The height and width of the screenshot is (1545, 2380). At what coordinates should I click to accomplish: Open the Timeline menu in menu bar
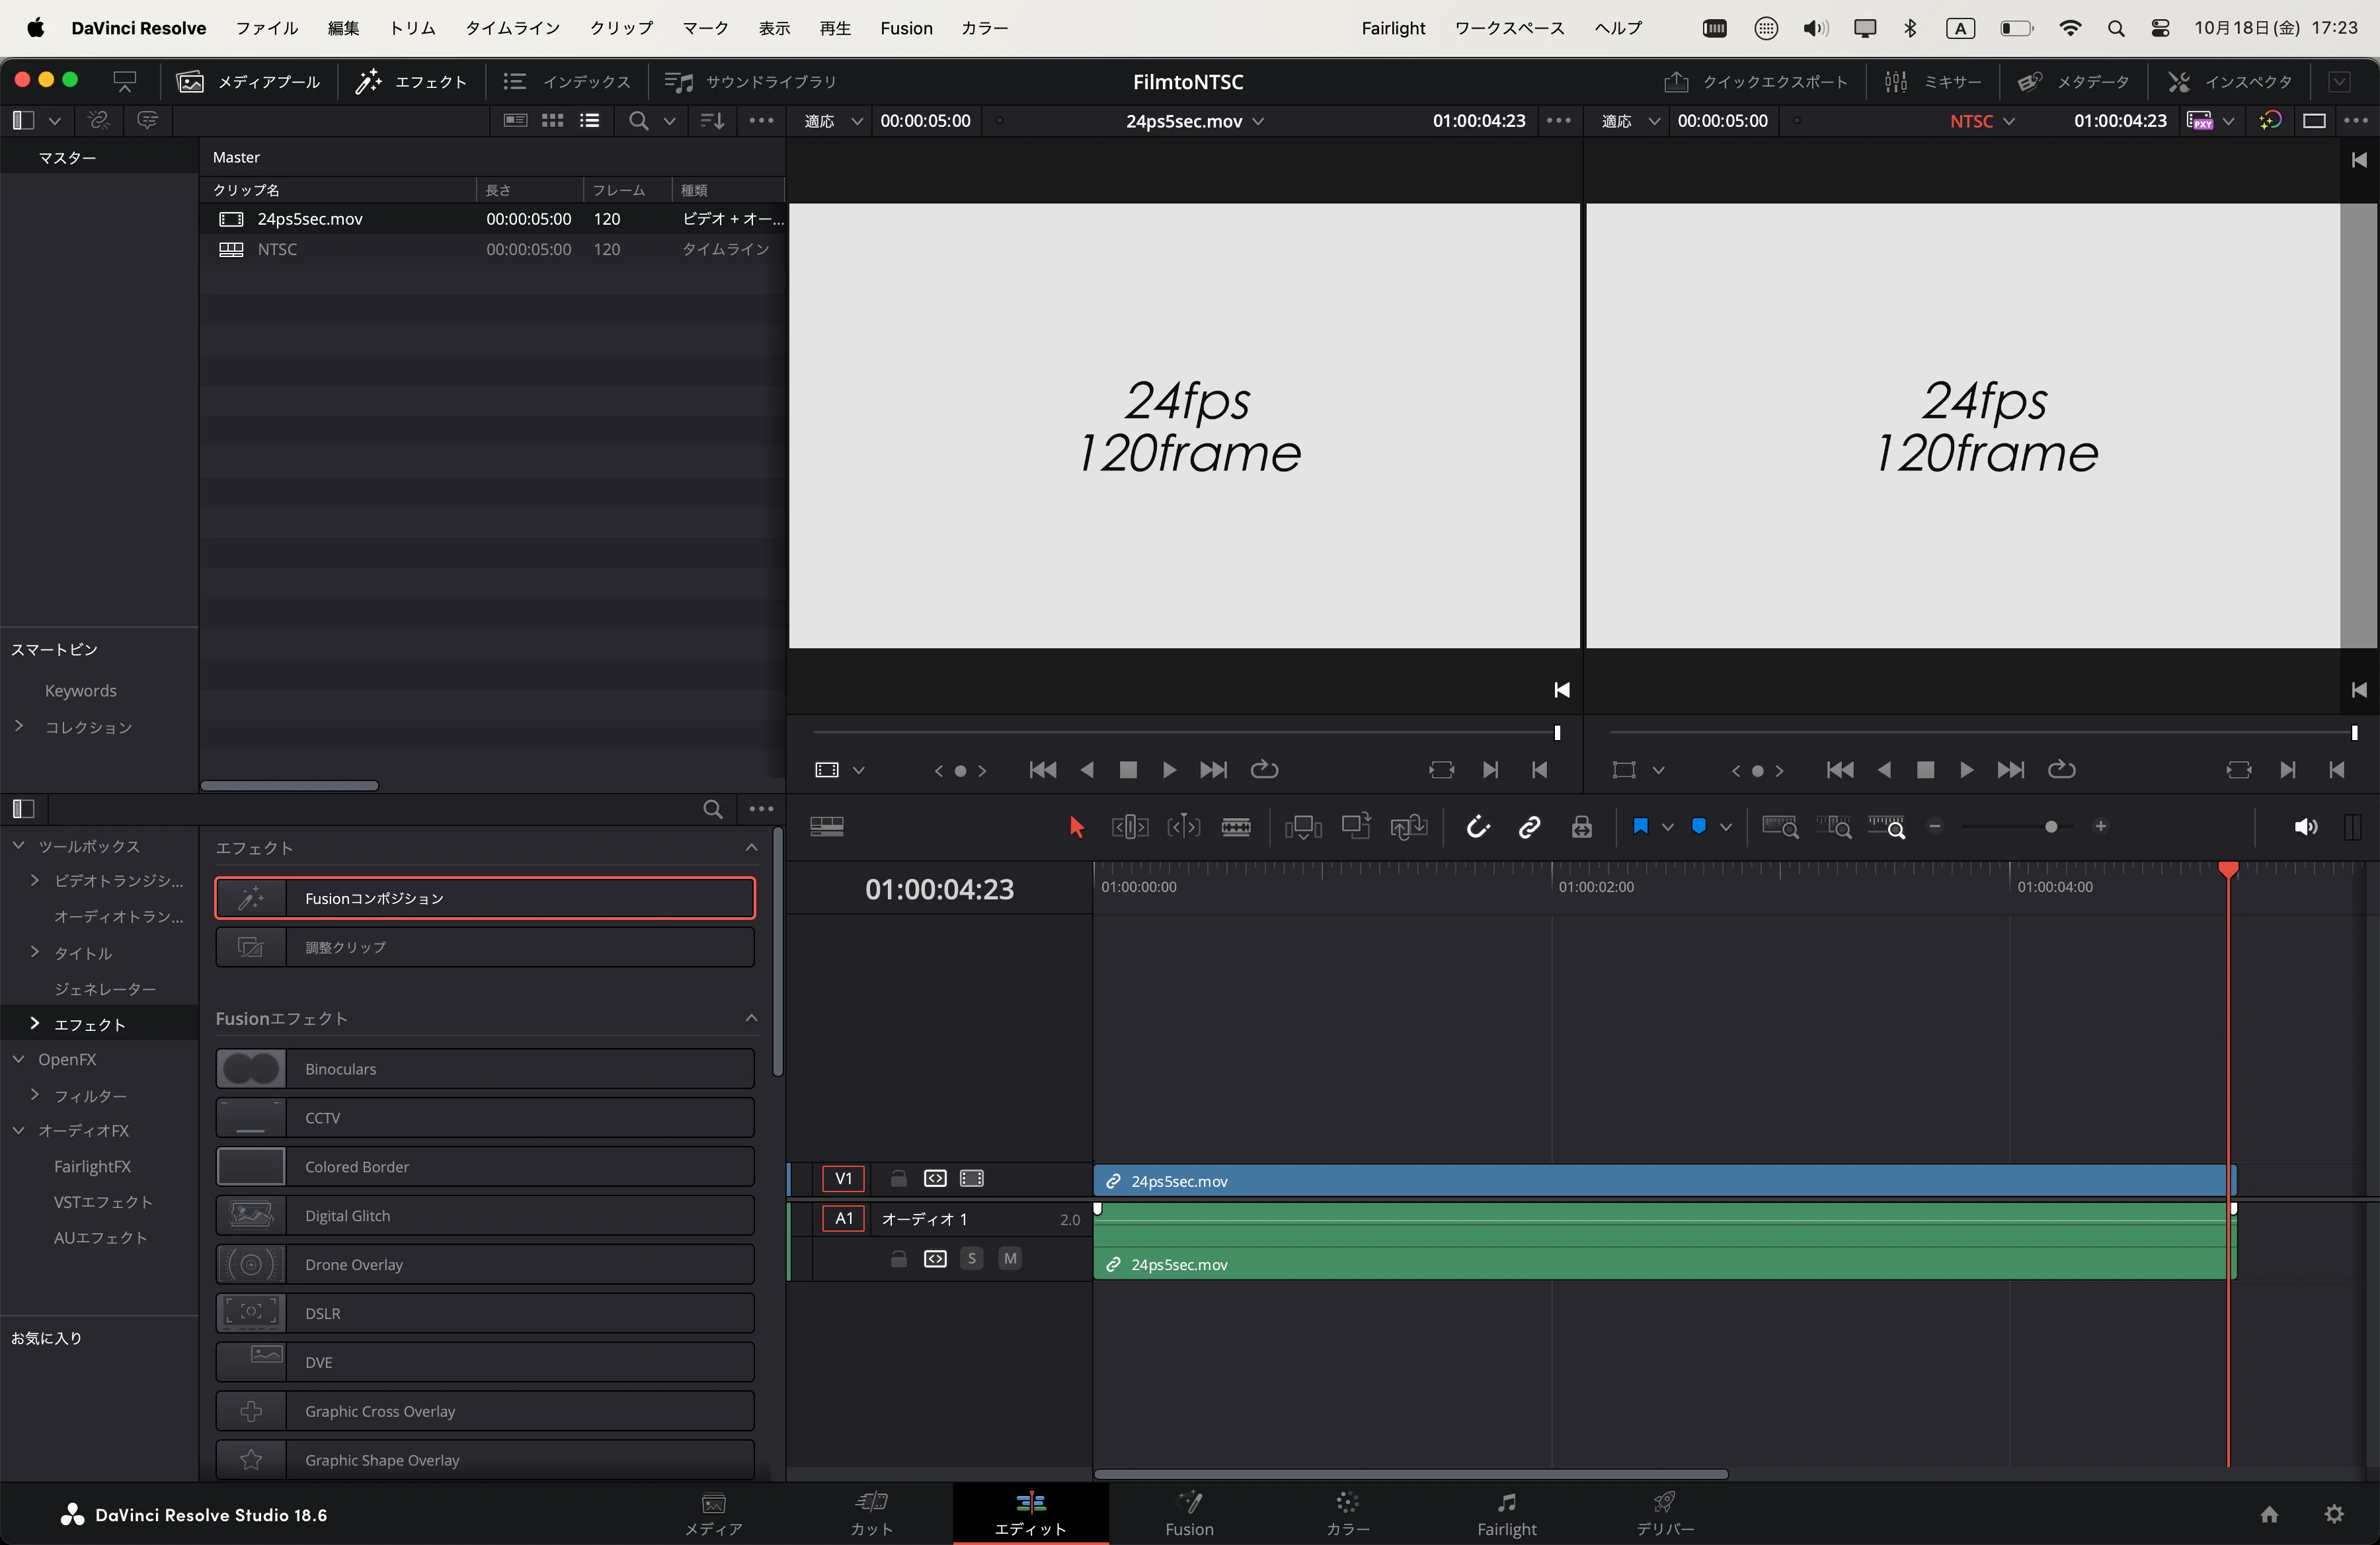(x=512, y=28)
